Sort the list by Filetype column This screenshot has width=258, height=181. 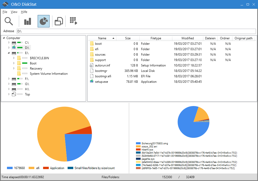[156, 38]
